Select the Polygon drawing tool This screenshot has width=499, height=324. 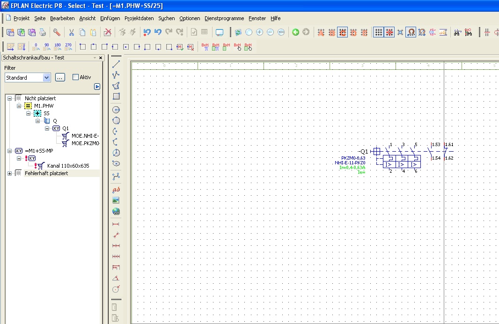(x=116, y=86)
